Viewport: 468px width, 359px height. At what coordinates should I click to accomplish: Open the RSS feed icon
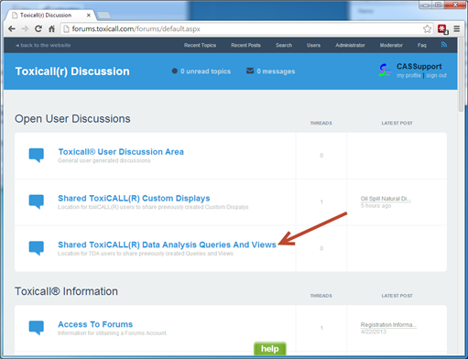click(444, 45)
